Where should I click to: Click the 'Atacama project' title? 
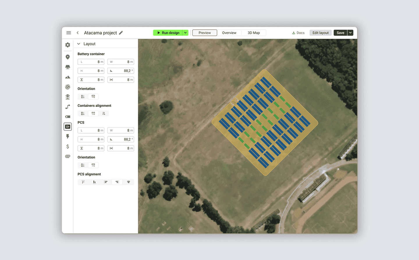(x=100, y=33)
